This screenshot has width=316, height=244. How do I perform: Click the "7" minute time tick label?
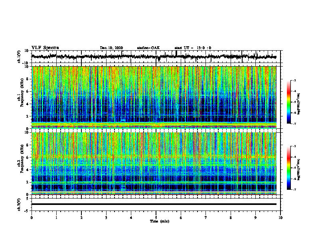(x=206, y=218)
